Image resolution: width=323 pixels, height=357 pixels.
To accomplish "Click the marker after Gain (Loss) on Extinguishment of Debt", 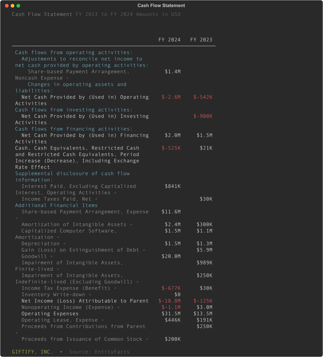I will 144,250.
